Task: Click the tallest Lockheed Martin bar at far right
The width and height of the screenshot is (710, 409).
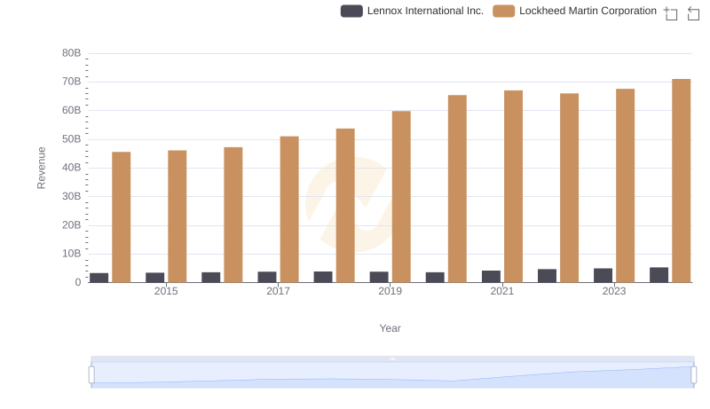Action: click(x=682, y=180)
